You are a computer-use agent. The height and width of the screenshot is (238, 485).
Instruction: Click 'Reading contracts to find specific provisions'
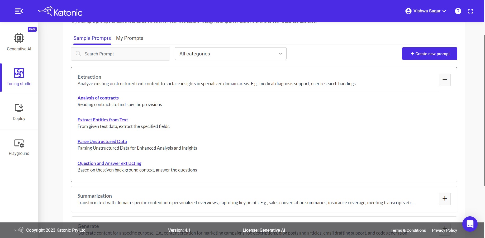click(120, 104)
